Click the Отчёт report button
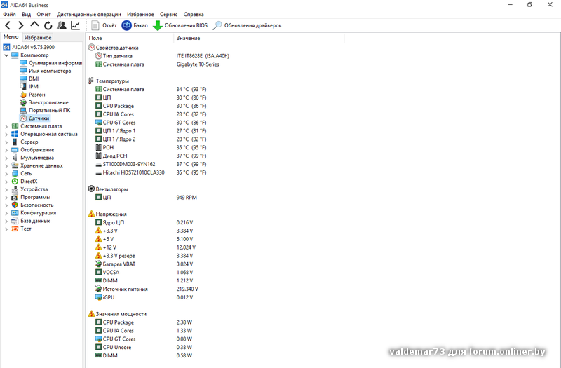 coord(104,25)
